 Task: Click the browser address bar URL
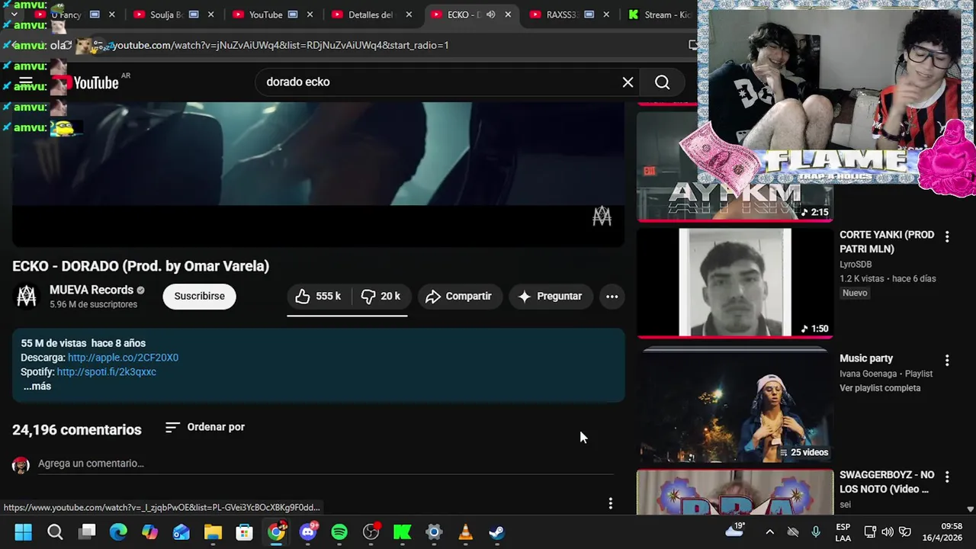pyautogui.click(x=280, y=45)
